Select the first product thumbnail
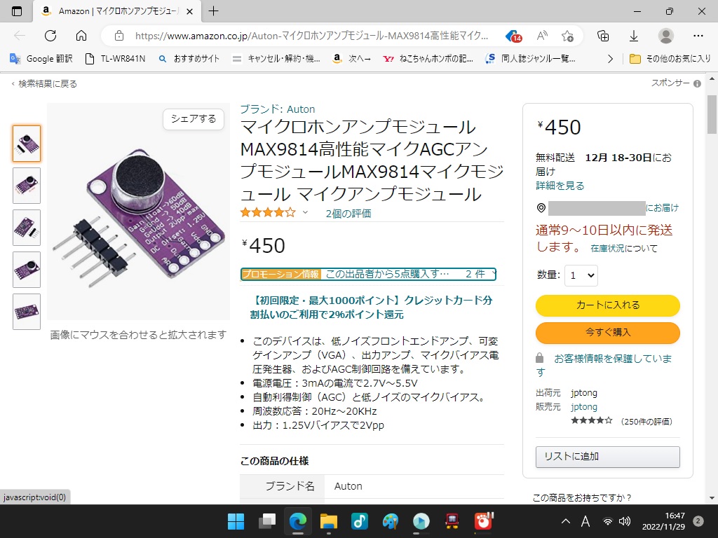Screen dimensions: 718x538 27,144
